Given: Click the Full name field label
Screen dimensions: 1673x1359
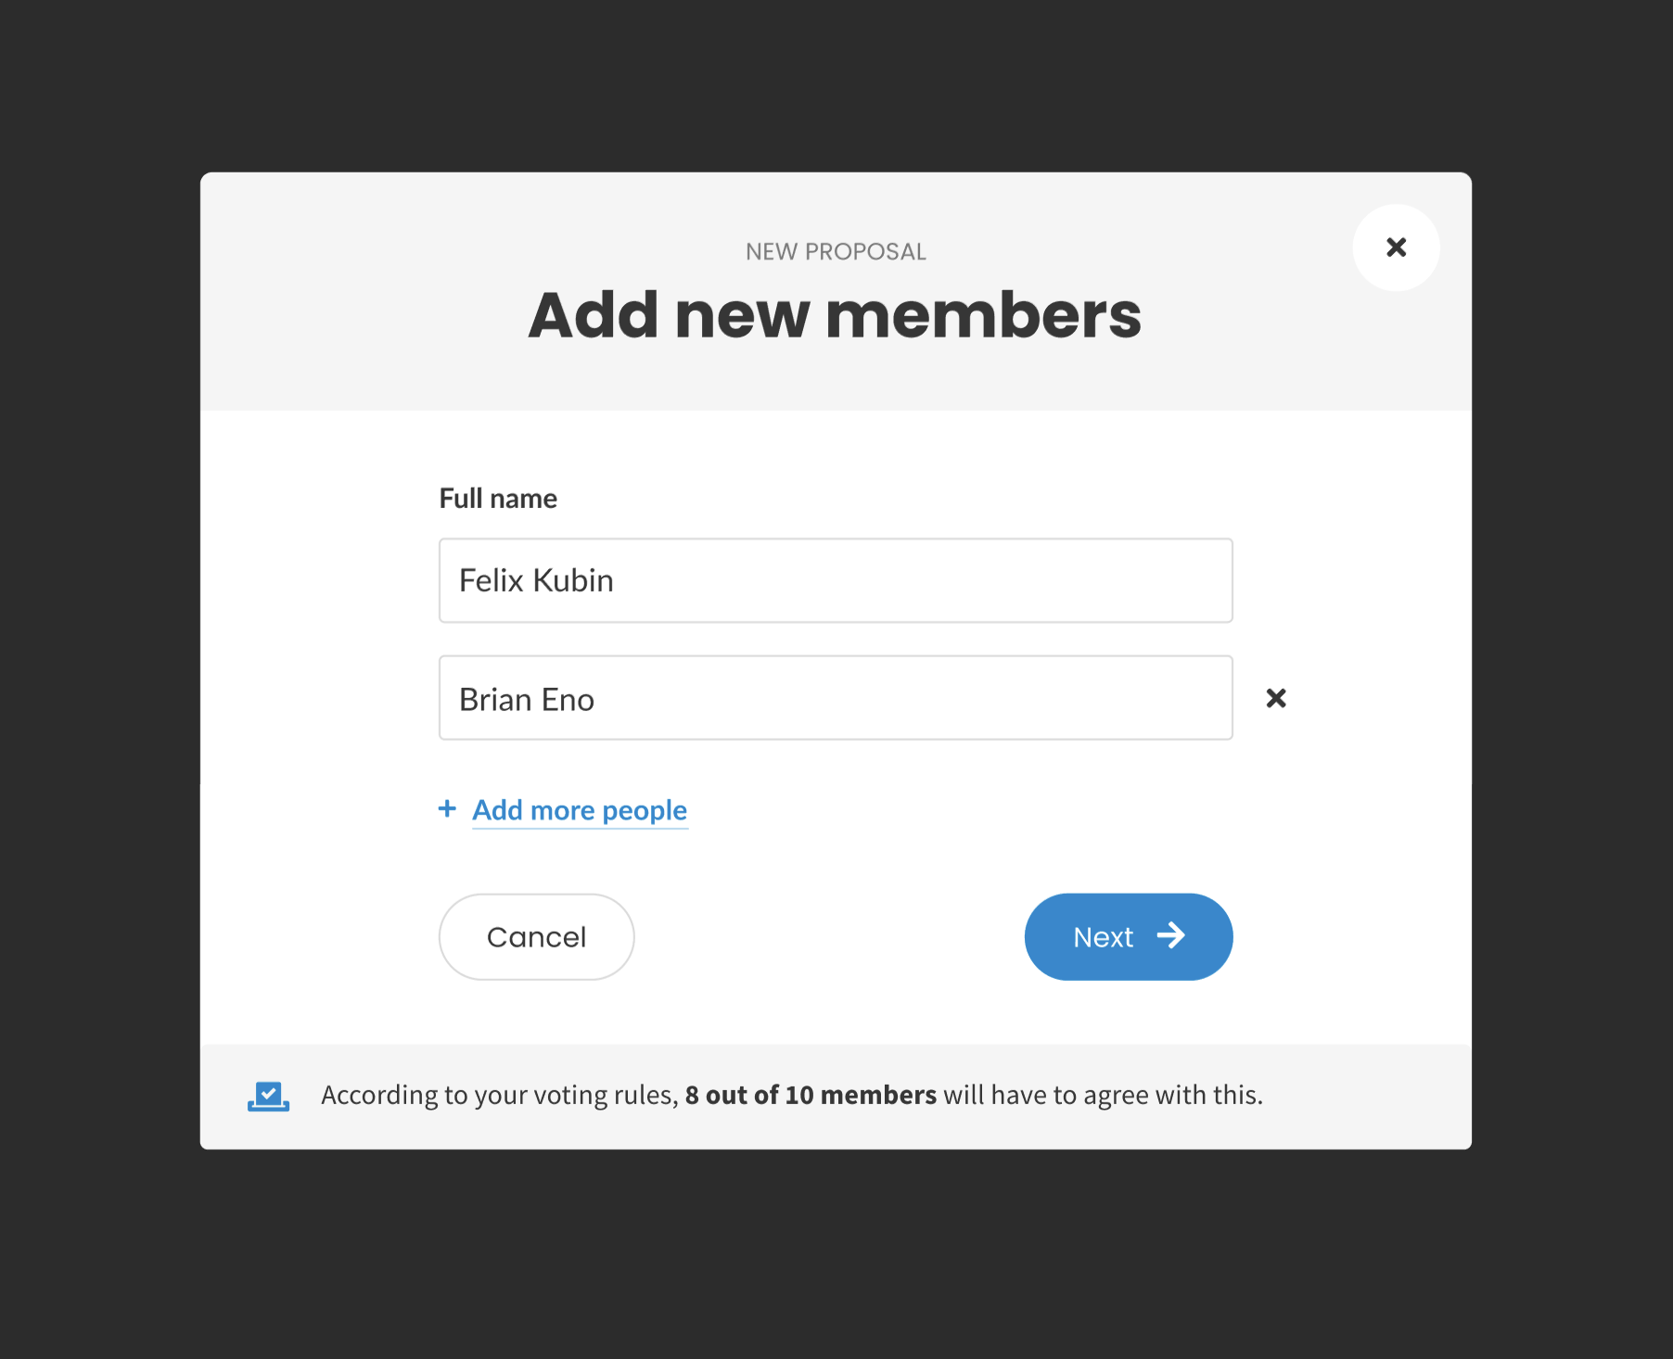Looking at the screenshot, I should coord(498,499).
